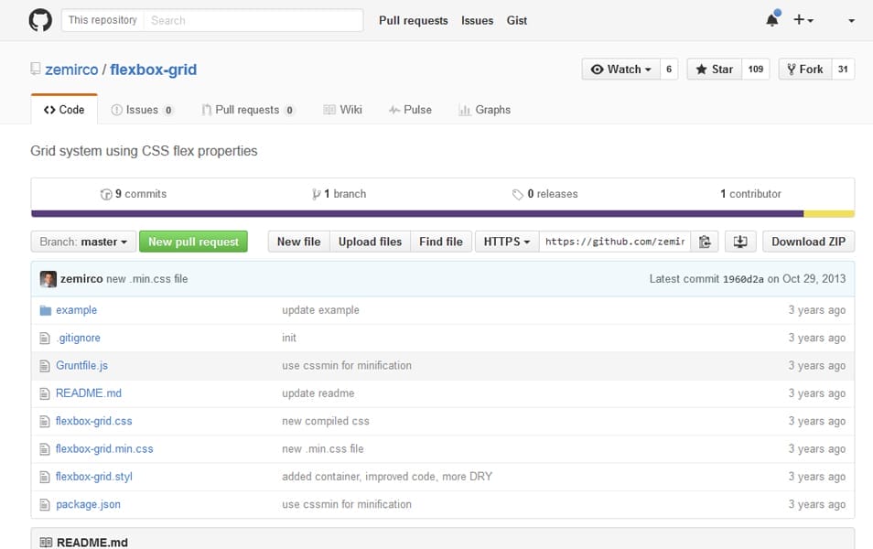Select the clone URL text field
Viewport: 873px width, 549px height.
[x=615, y=242]
